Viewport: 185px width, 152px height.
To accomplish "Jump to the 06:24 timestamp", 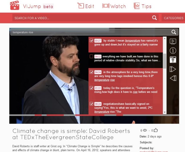I will tap(98, 104).
